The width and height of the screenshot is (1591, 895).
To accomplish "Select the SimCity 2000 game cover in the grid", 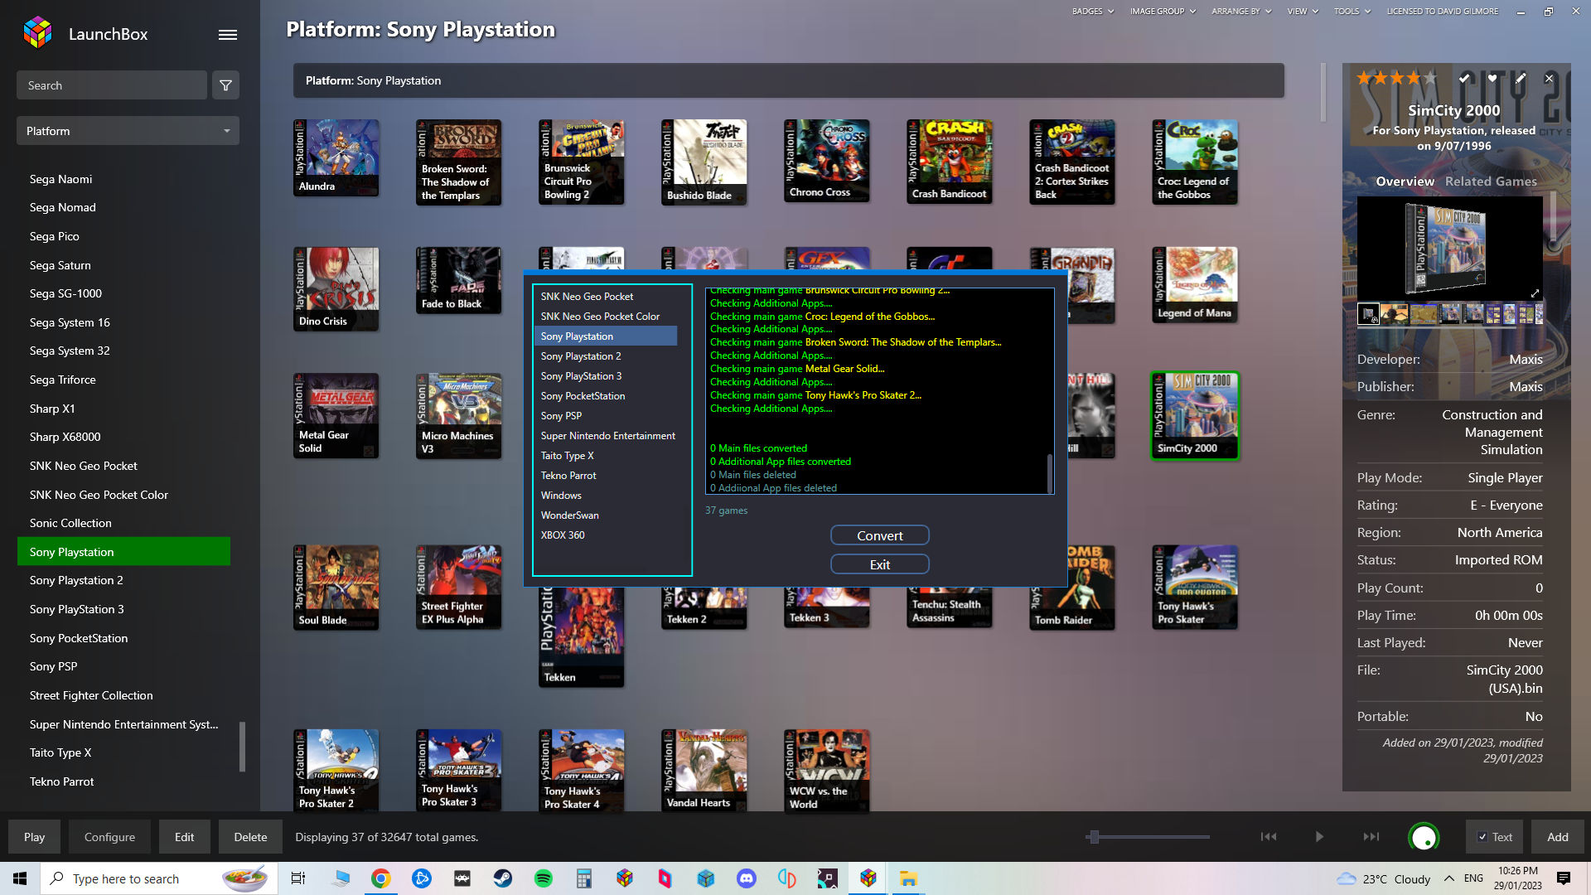I will [x=1194, y=415].
